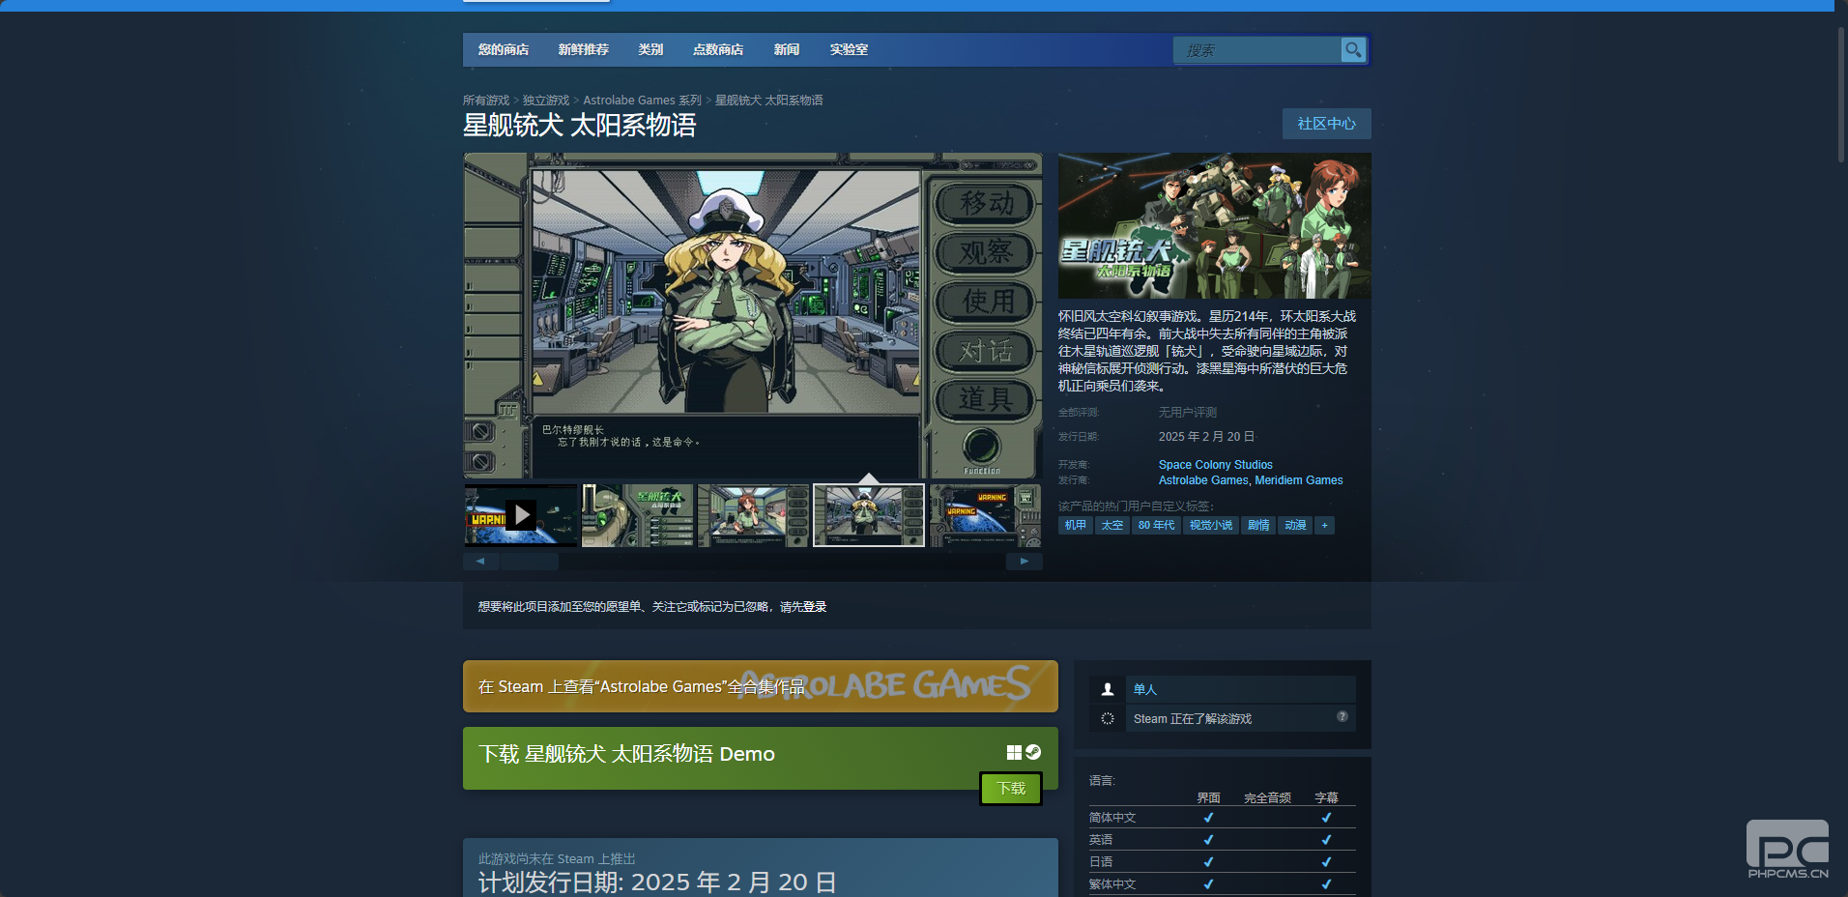
Task: Click the Windows platform icon on demo banner
Action: pos(1014,752)
